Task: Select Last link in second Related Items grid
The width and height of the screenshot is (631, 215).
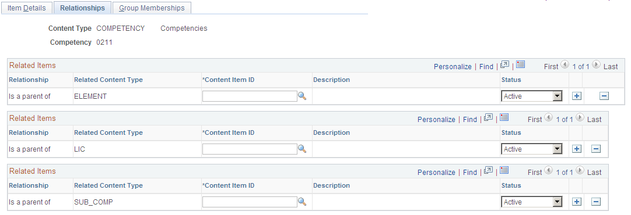Action: pos(594,120)
